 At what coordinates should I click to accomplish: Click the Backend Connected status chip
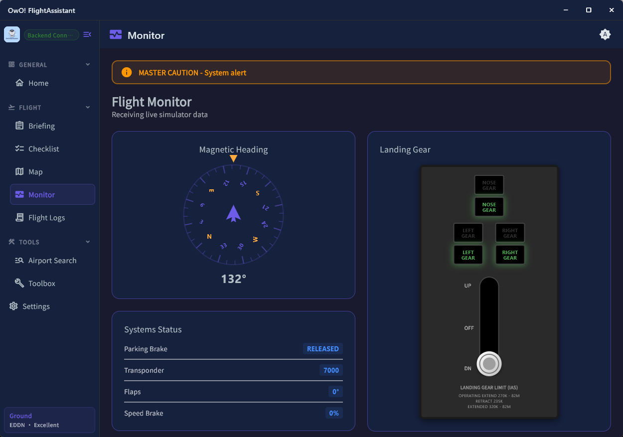51,35
